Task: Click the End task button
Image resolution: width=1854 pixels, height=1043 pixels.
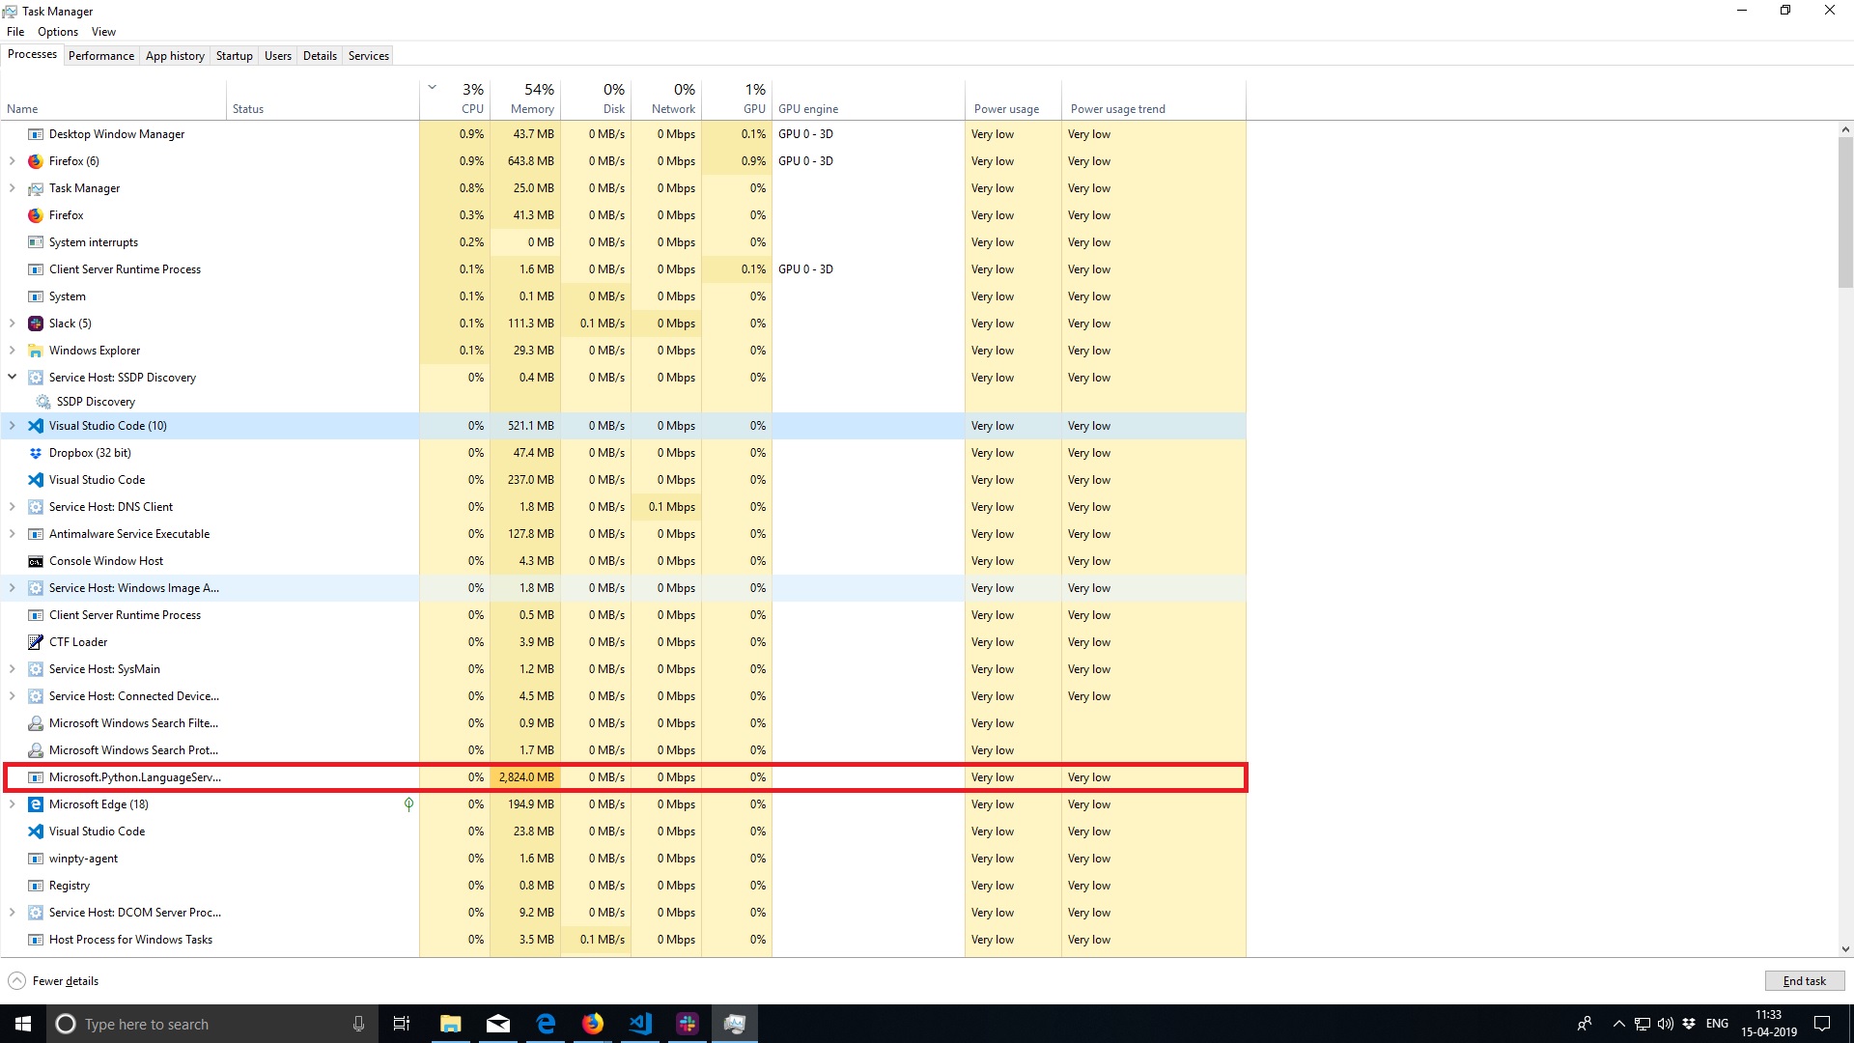Action: pyautogui.click(x=1803, y=980)
